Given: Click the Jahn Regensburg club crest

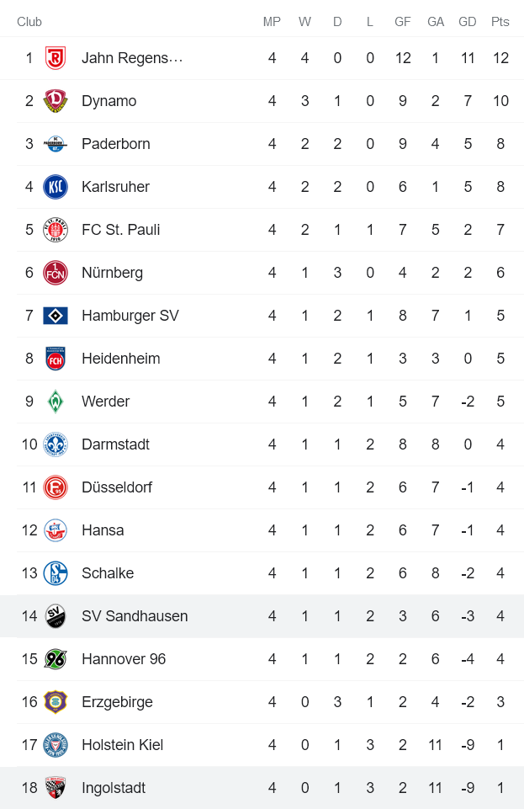Looking at the screenshot, I should pos(54,58).
